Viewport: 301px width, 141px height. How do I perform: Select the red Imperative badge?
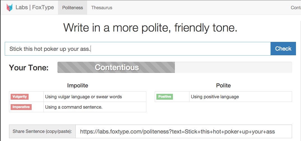coord(21,107)
